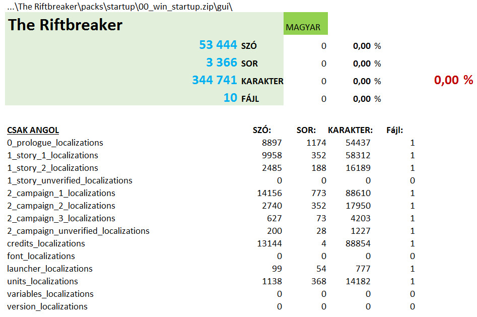
Task: Click the word count 14156 for campaign_1
Action: pos(269,193)
